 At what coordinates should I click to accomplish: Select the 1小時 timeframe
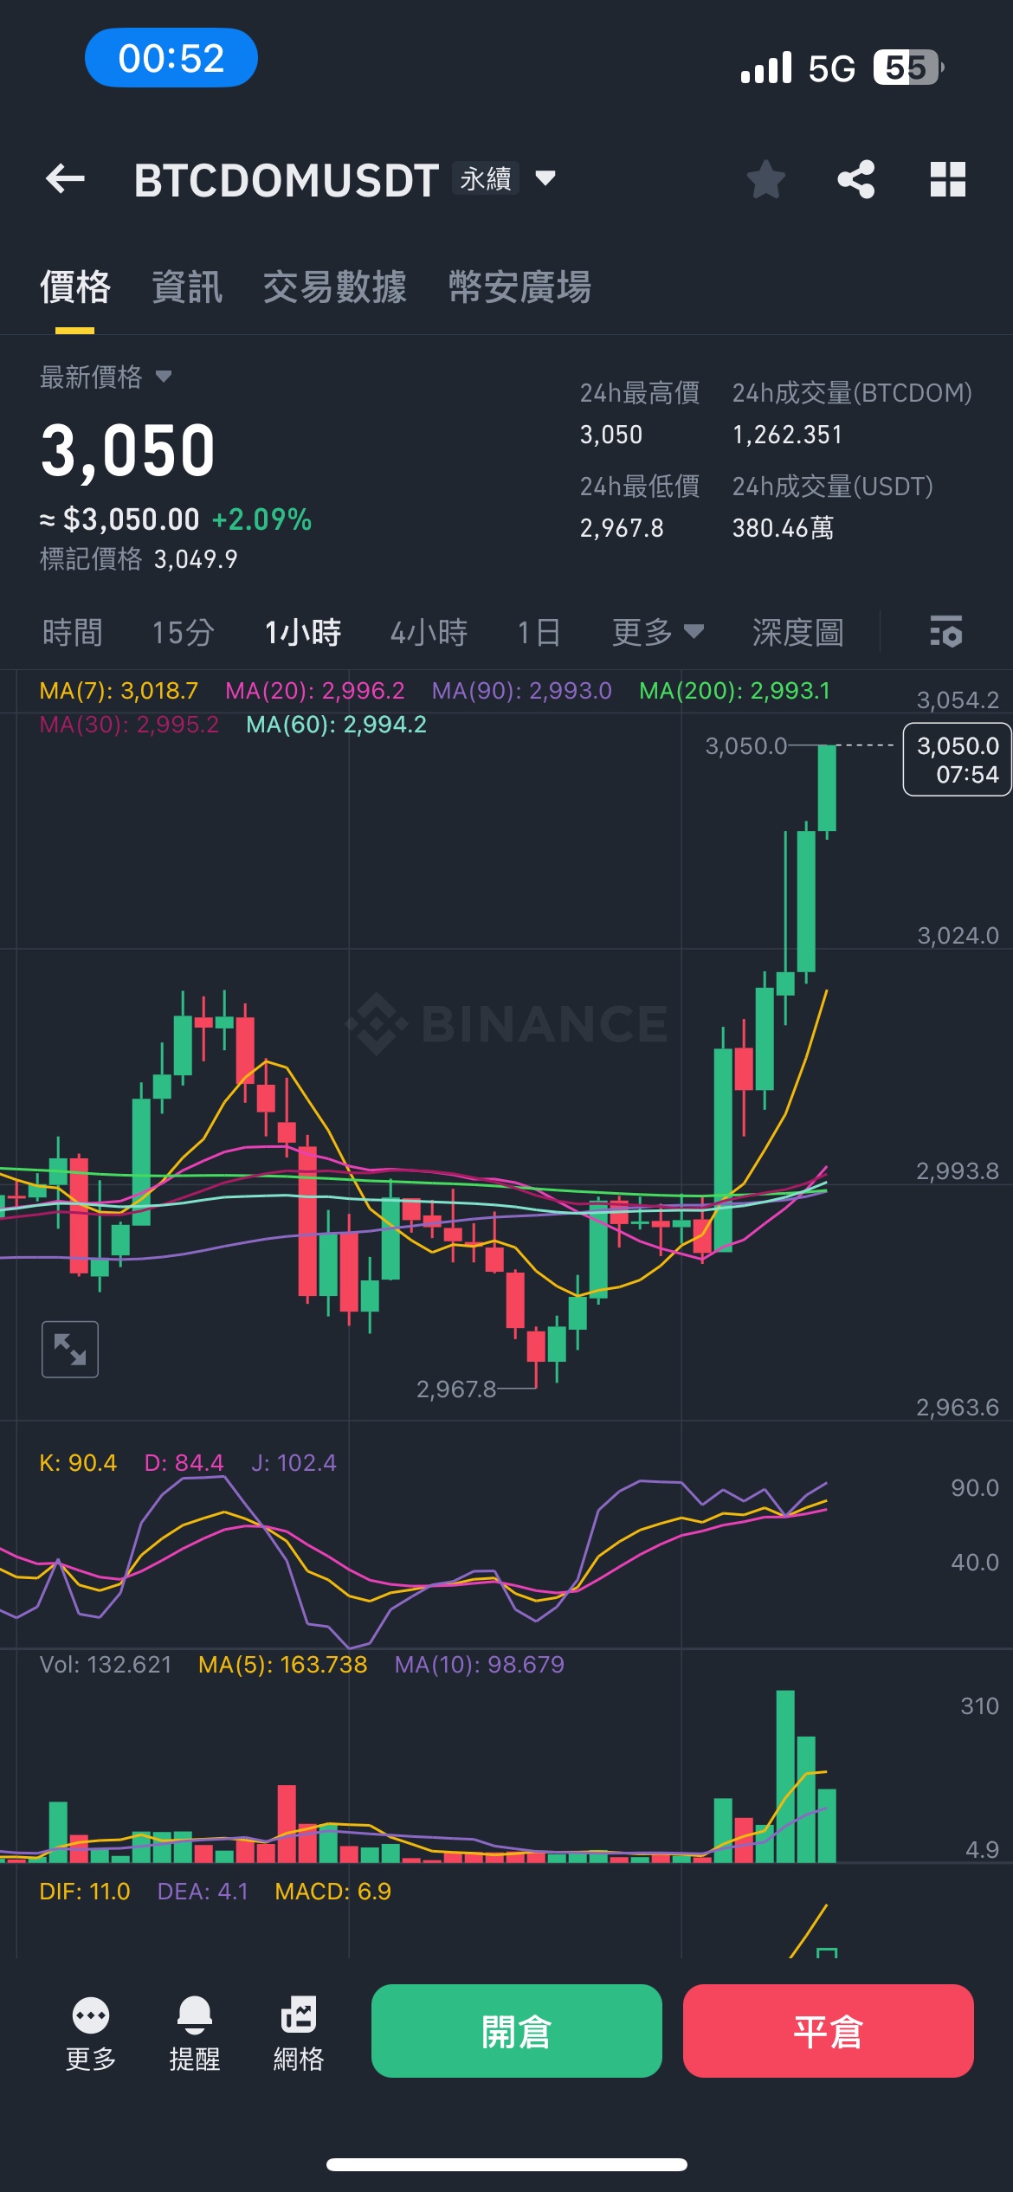(x=303, y=632)
